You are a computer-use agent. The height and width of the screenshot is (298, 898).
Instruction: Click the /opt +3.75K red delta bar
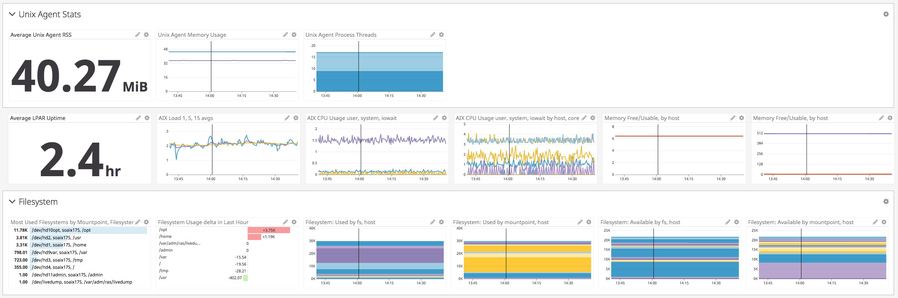[269, 230]
